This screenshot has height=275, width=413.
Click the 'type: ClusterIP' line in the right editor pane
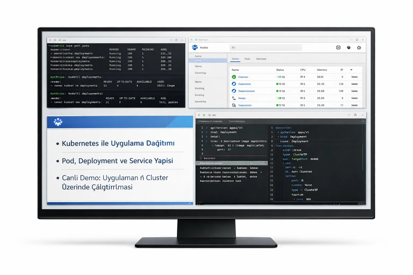point(295,155)
